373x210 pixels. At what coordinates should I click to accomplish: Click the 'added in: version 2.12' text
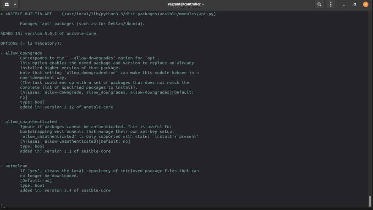point(66,107)
